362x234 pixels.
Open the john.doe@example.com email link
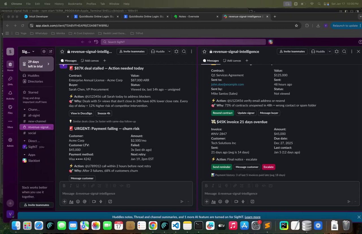[227, 84]
